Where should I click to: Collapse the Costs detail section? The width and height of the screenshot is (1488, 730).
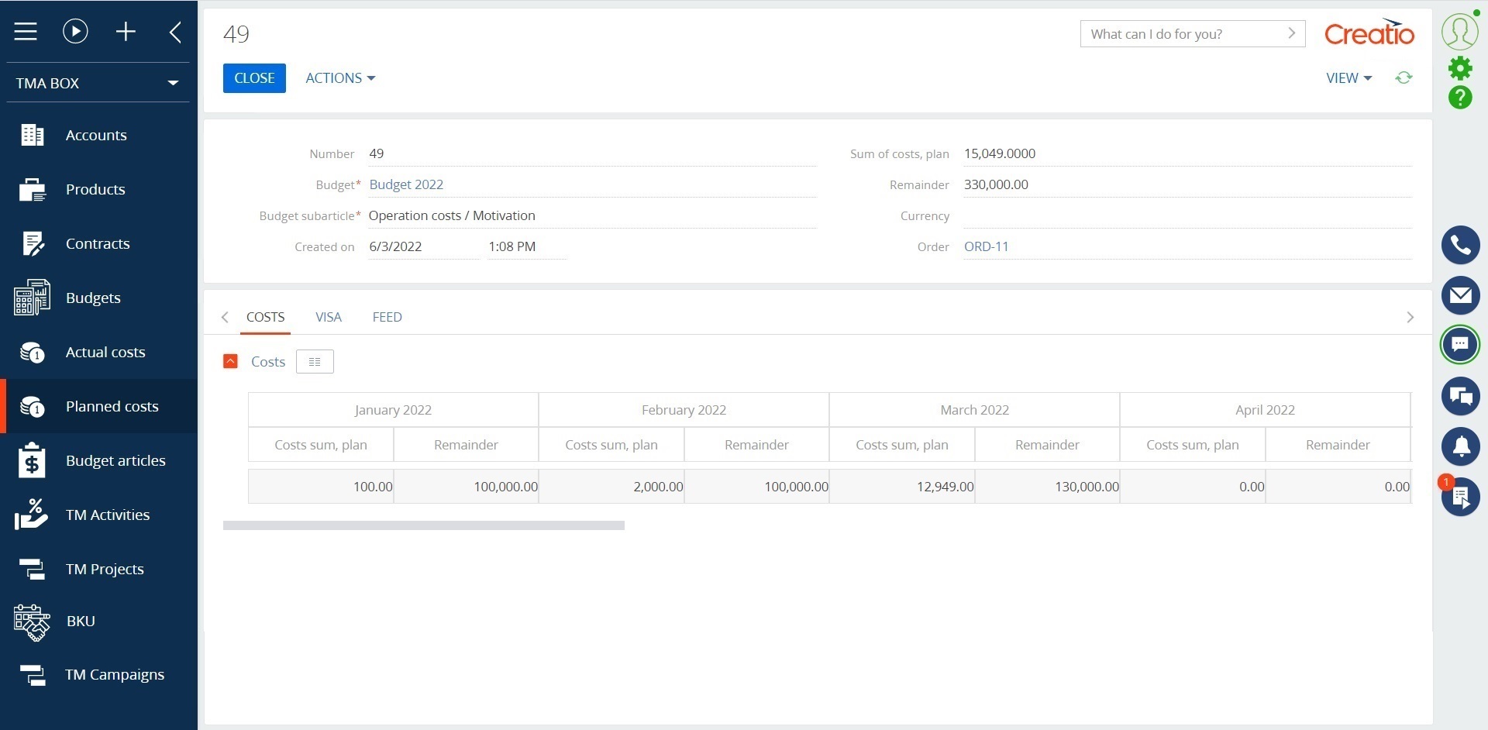tap(230, 361)
